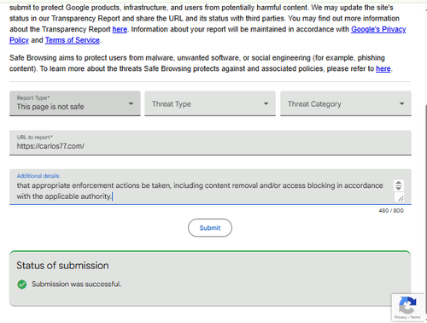The width and height of the screenshot is (427, 323).
Task: Click the reCAPTCHA Terms link
Action: click(x=415, y=317)
